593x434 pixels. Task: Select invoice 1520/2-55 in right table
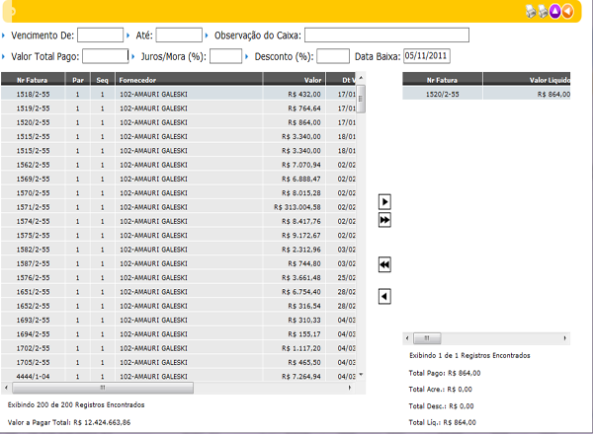point(447,94)
